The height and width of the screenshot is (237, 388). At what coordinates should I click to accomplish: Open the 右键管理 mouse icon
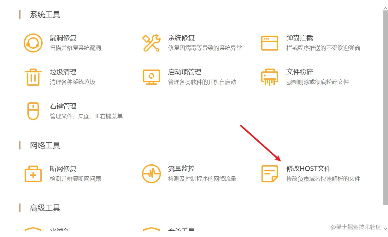click(x=33, y=111)
